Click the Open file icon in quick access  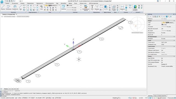click(7, 1)
